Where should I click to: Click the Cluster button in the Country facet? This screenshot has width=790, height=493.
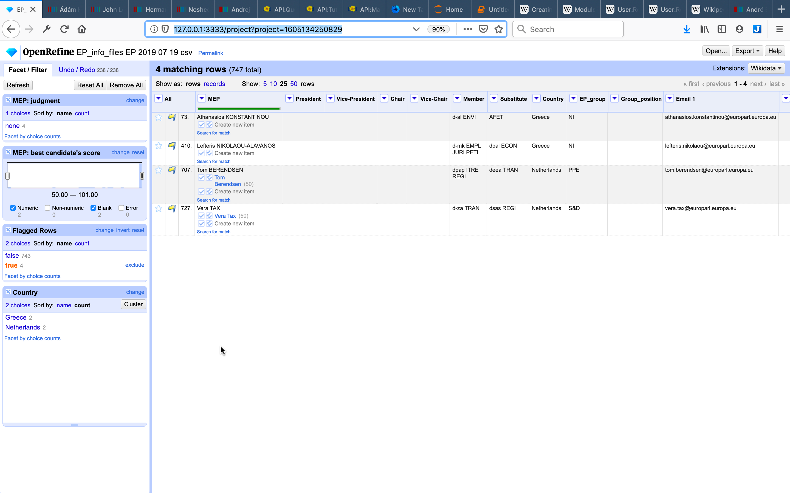pyautogui.click(x=133, y=304)
